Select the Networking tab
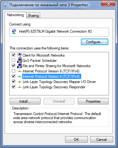The image size is (118, 148). coord(16,15)
